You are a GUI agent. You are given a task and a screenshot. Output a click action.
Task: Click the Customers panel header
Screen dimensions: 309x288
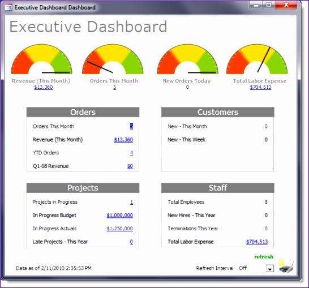[x=218, y=112]
